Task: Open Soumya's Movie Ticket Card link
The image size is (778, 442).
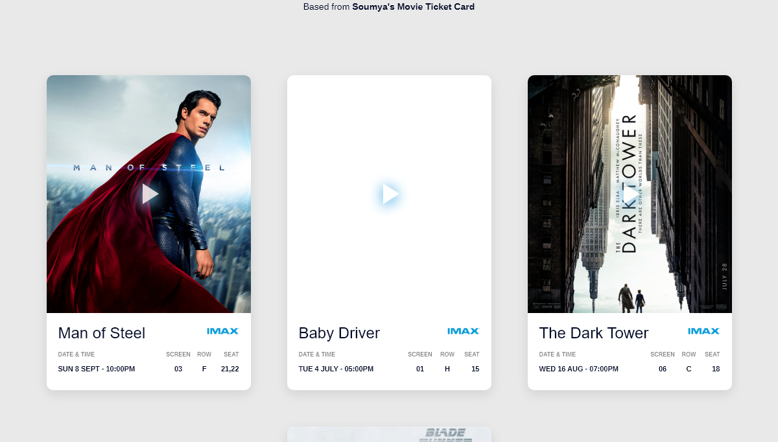Action: tap(413, 7)
